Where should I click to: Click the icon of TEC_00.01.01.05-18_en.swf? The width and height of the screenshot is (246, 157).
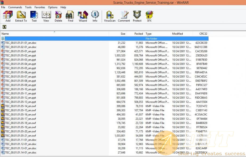click(3, 123)
